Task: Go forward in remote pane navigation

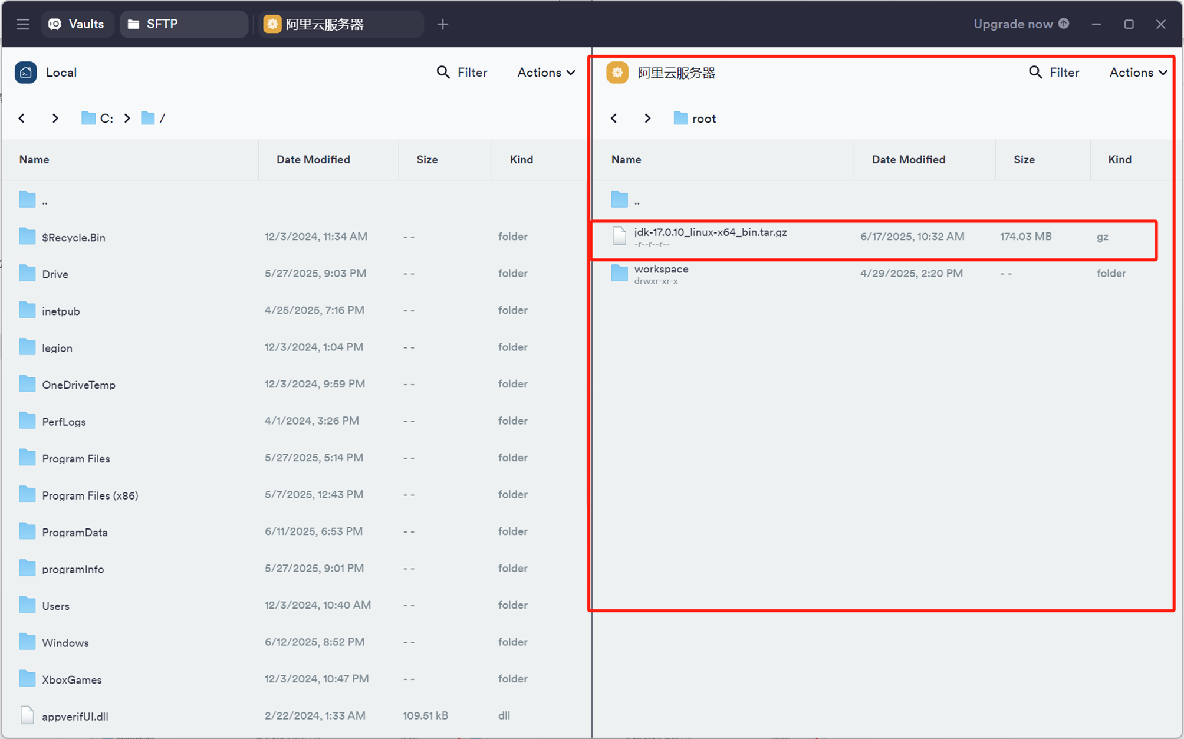Action: coord(647,119)
